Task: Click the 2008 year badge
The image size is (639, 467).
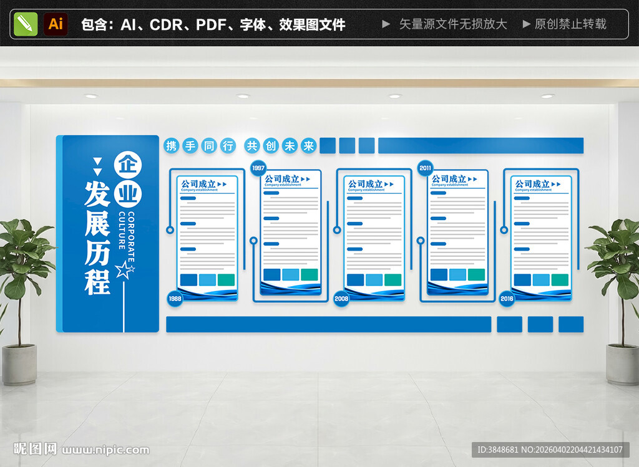Action: coord(341,299)
